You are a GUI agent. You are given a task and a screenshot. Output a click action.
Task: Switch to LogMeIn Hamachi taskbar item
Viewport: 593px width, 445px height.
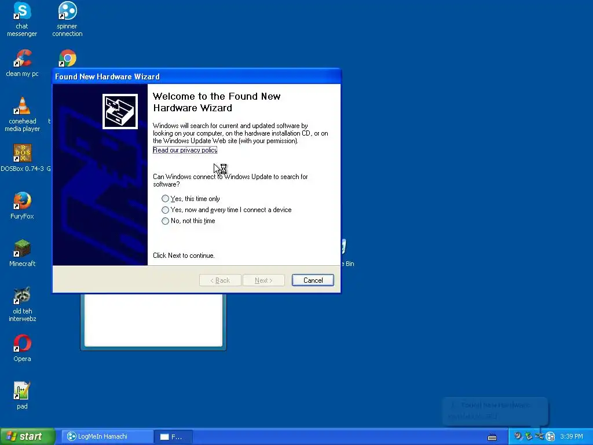[x=108, y=436]
